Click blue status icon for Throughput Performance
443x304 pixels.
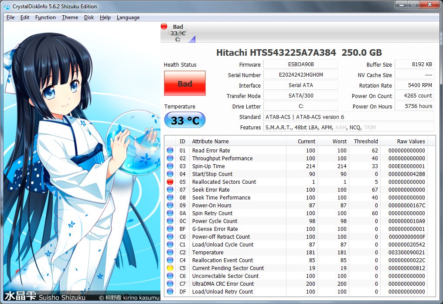click(170, 159)
